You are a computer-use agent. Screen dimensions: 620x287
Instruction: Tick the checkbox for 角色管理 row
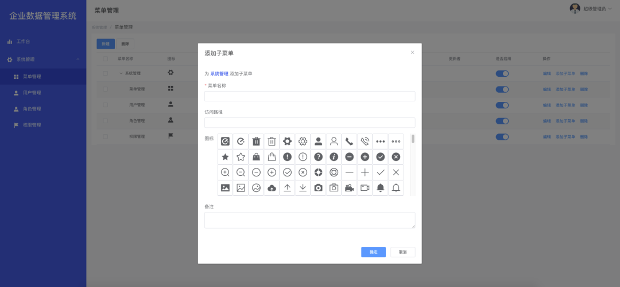105,121
